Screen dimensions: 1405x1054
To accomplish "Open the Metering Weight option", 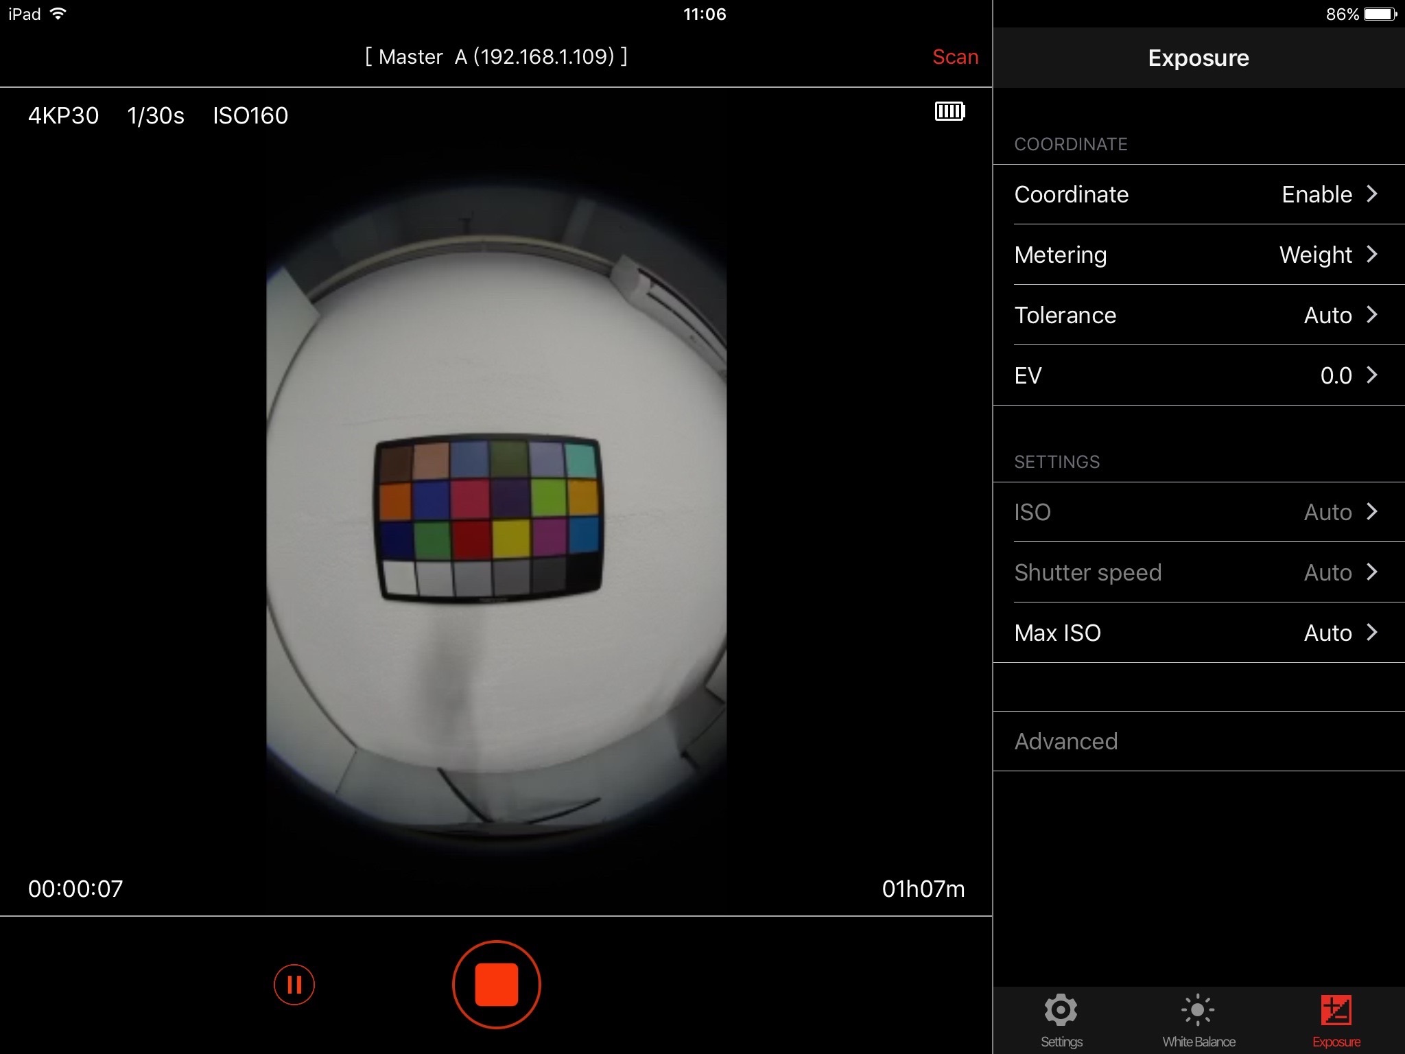I will coord(1199,255).
